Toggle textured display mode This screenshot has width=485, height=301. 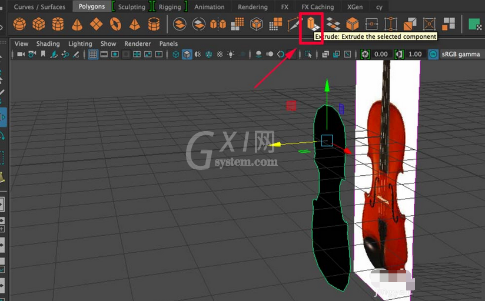[x=220, y=55]
